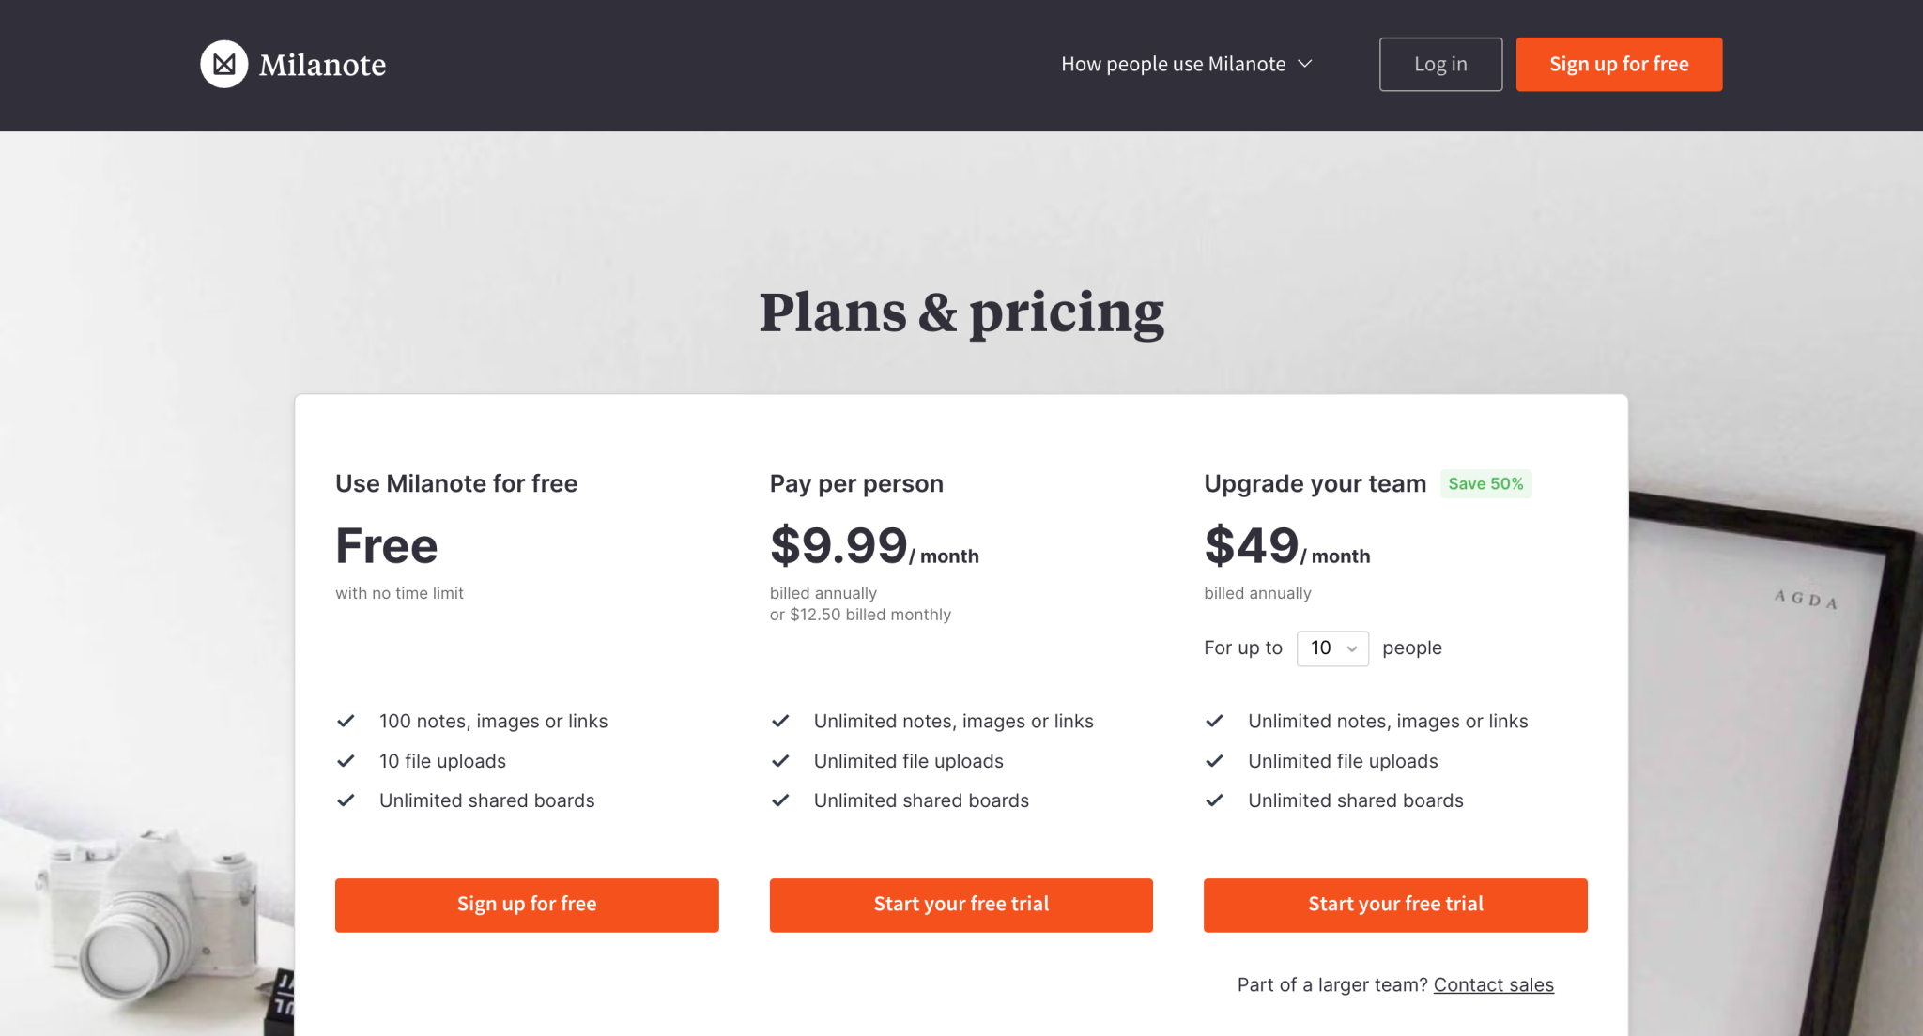This screenshot has height=1036, width=1923.
Task: Start your free trial on the $9.99 plan
Action: click(961, 904)
